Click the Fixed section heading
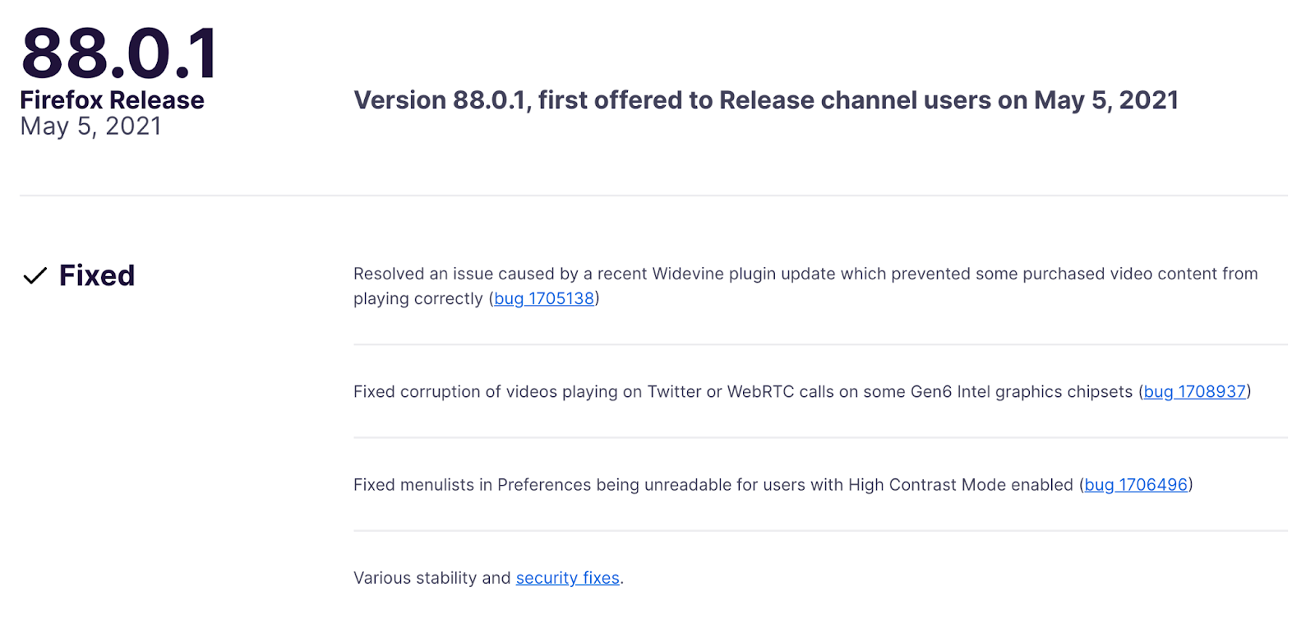Viewport: 1315px width, 628px height. coord(97,276)
